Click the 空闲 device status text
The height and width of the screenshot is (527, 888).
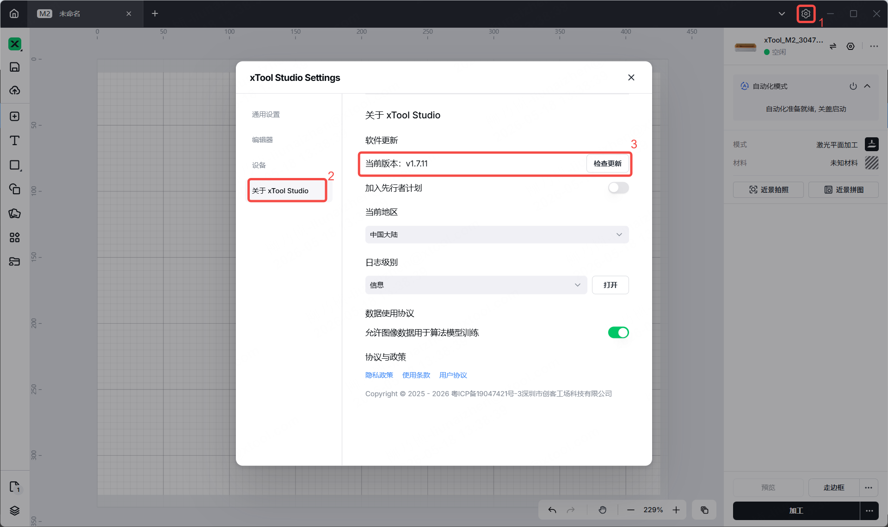tap(779, 52)
